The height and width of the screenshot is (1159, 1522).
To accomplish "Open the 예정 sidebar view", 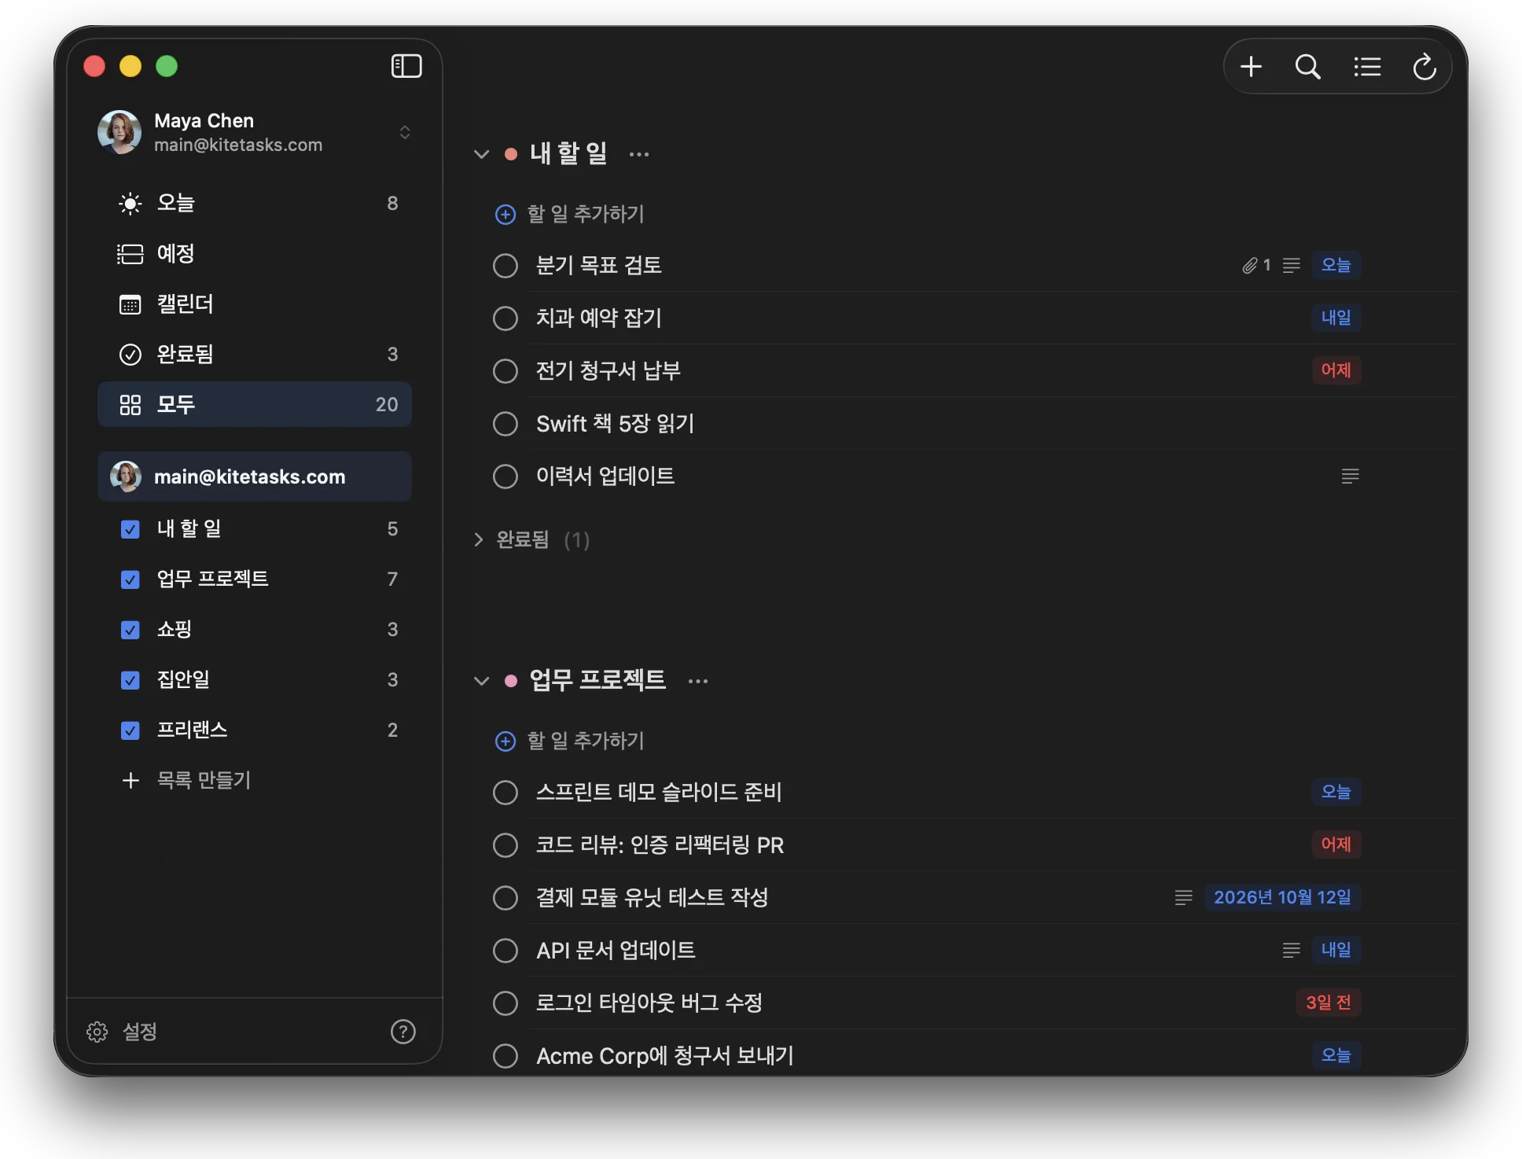I will click(x=255, y=253).
